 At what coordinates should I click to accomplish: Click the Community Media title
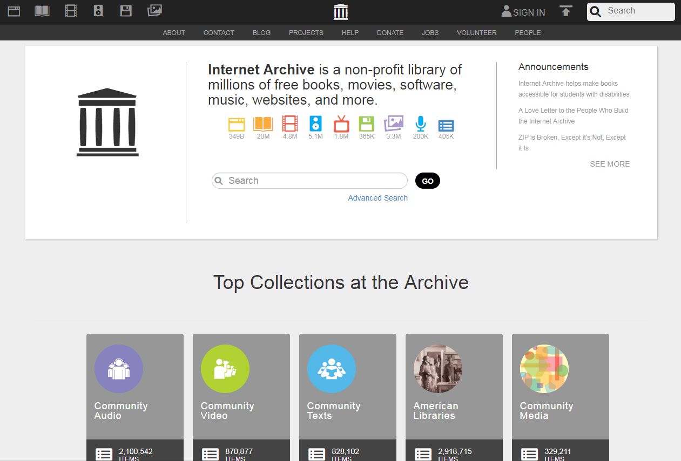click(547, 411)
